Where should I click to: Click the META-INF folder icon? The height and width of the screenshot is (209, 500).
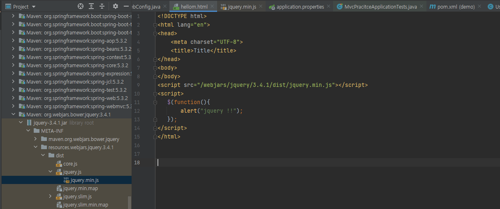click(x=37, y=131)
